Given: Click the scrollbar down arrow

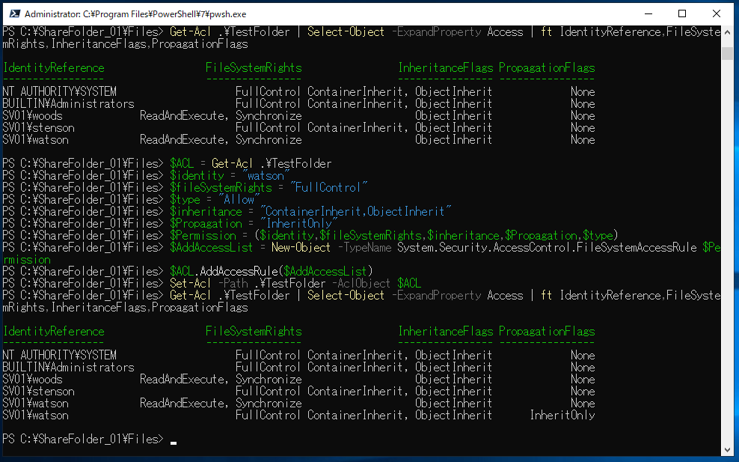Looking at the screenshot, I should pos(727,449).
